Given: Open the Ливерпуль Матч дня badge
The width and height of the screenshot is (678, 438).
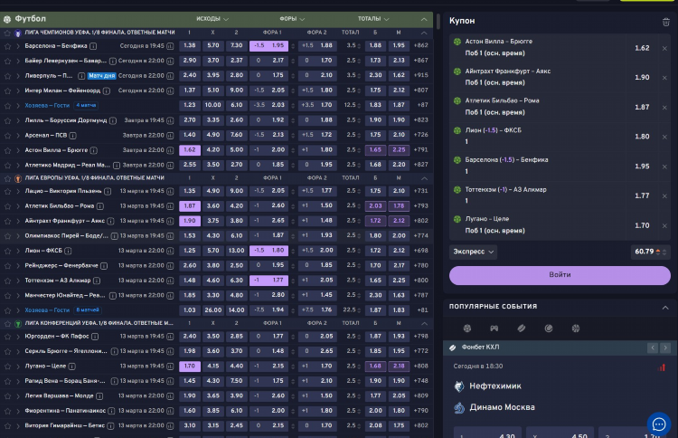Looking at the screenshot, I should tap(101, 76).
